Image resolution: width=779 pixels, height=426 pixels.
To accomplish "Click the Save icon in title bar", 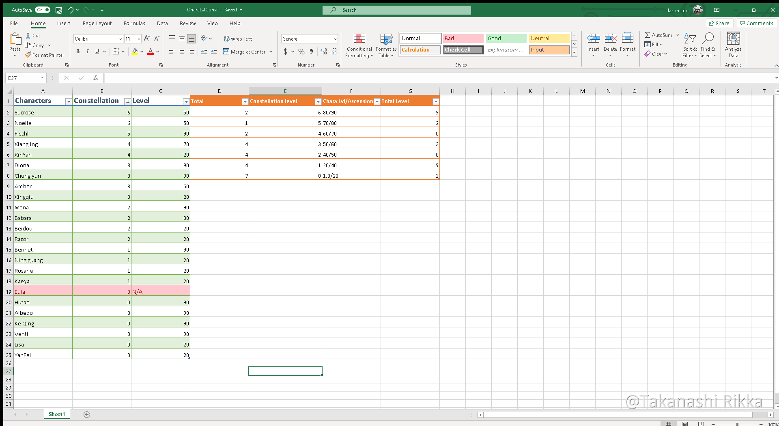I will [x=59, y=10].
